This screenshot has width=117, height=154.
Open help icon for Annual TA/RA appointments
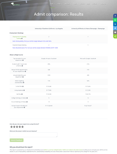tap(25, 71)
